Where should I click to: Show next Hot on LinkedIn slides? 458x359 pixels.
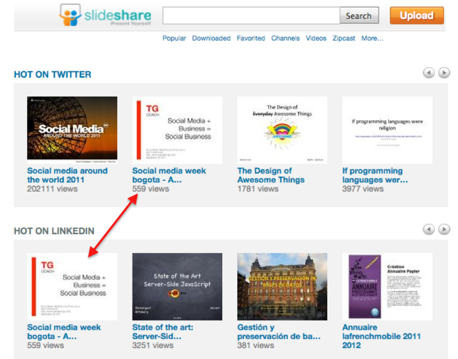click(444, 230)
